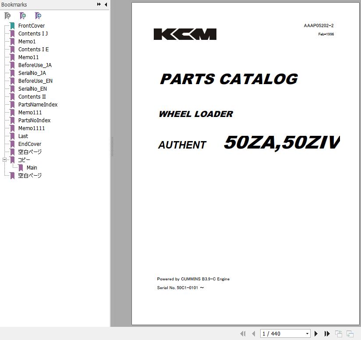Open the PartsNameIndex bookmark
This screenshot has height=340, width=361.
pyautogui.click(x=38, y=105)
